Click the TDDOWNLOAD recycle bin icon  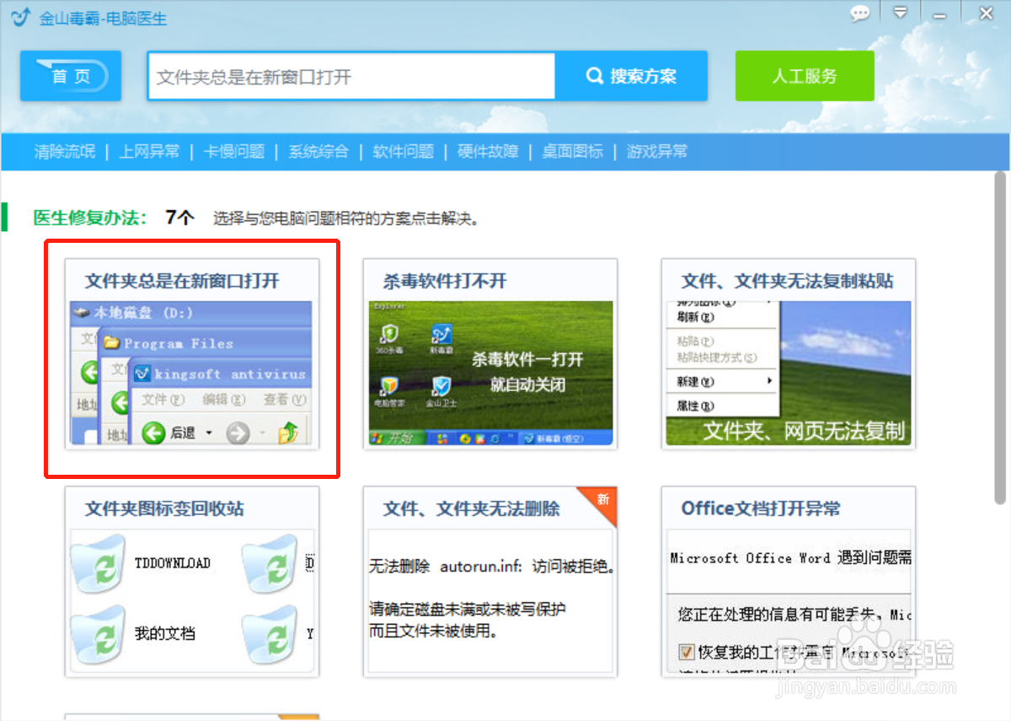(98, 563)
